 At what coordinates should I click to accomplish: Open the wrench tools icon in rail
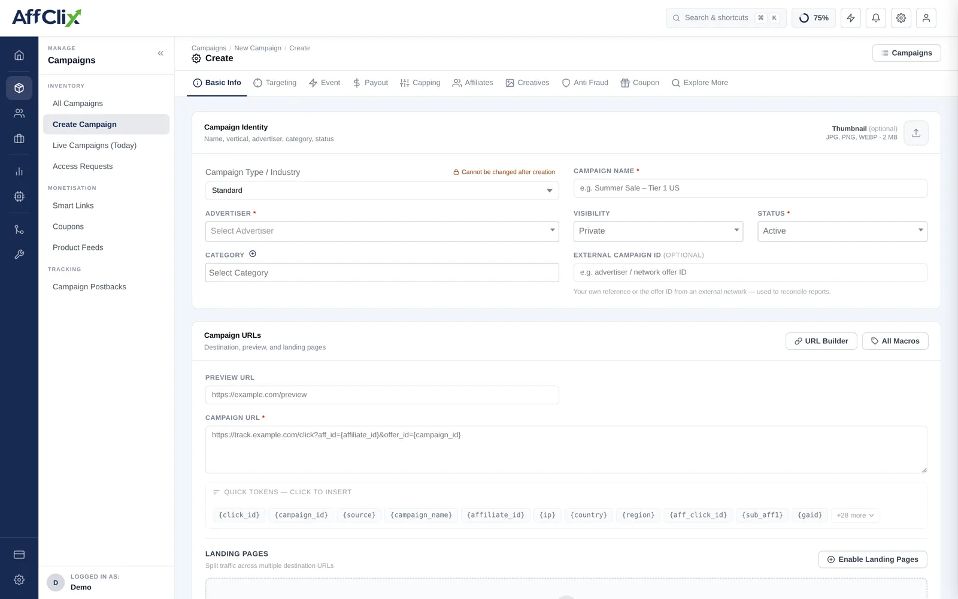tap(19, 255)
